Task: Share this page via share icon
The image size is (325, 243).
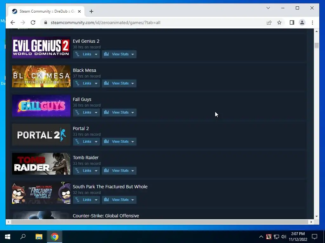Action: tap(269, 22)
